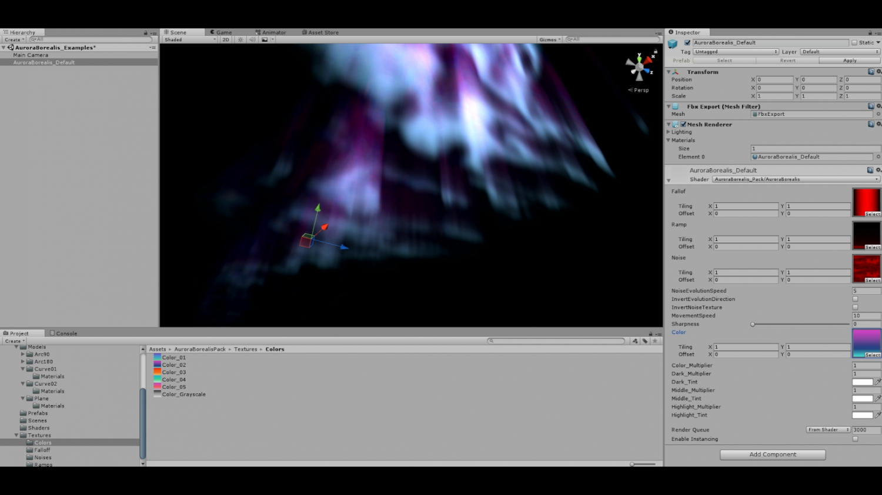Click the scene orientation gizmo cube
882x495 pixels.
[x=639, y=68]
